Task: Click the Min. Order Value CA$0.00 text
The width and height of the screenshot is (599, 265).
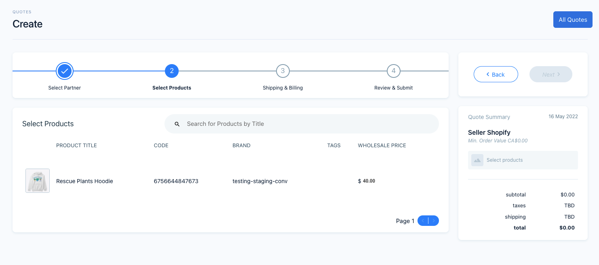Action: click(498, 141)
